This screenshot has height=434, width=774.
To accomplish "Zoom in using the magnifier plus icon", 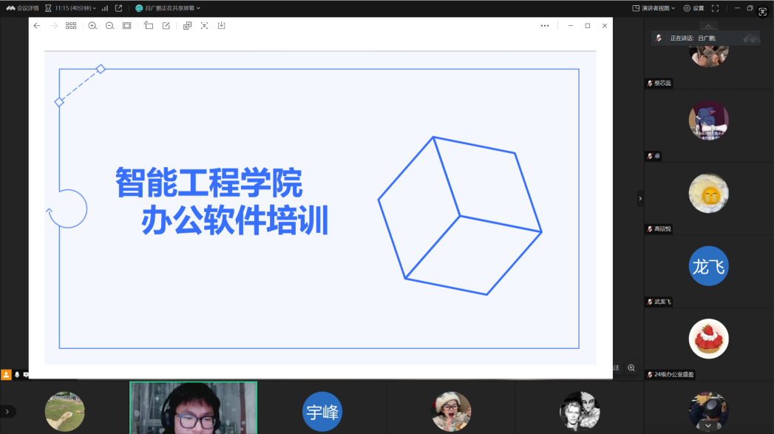I will click(x=92, y=26).
